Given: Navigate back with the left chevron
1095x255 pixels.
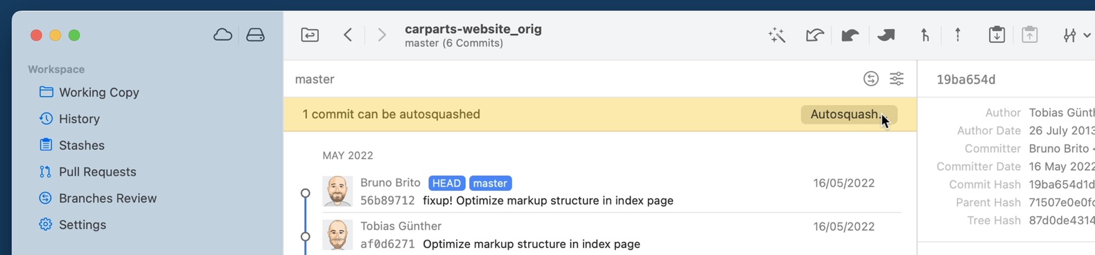Looking at the screenshot, I should [348, 35].
